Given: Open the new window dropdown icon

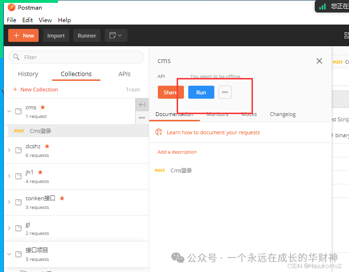Looking at the screenshot, I should (x=116, y=35).
